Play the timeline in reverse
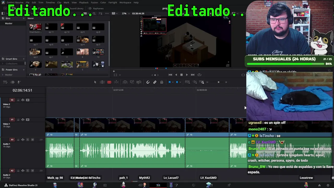Viewport: 334px width, 188px height. pos(176,75)
